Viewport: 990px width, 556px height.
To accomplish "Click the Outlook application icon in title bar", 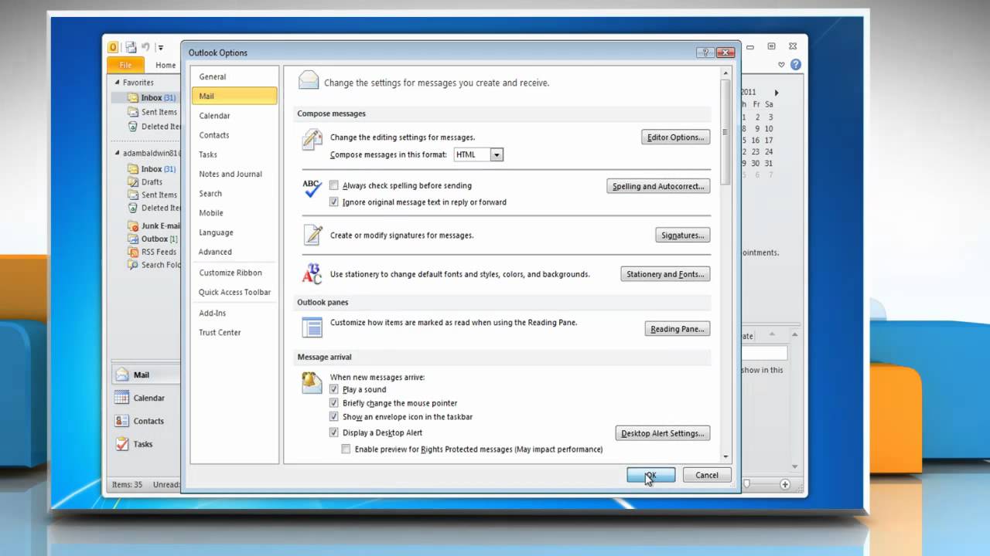I will click(x=114, y=47).
